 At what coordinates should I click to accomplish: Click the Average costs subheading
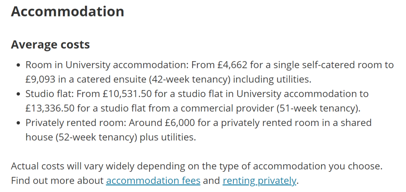click(50, 45)
